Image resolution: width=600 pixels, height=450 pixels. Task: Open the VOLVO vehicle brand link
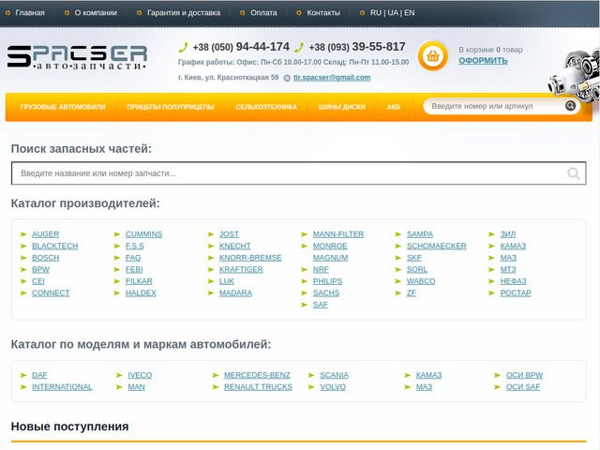pyautogui.click(x=333, y=387)
